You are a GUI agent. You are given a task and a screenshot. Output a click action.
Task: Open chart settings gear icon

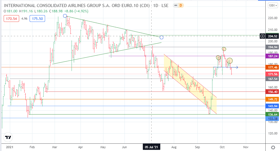273,147
